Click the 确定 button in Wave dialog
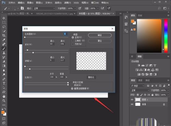This screenshot has width=171, height=126. [x=100, y=35]
